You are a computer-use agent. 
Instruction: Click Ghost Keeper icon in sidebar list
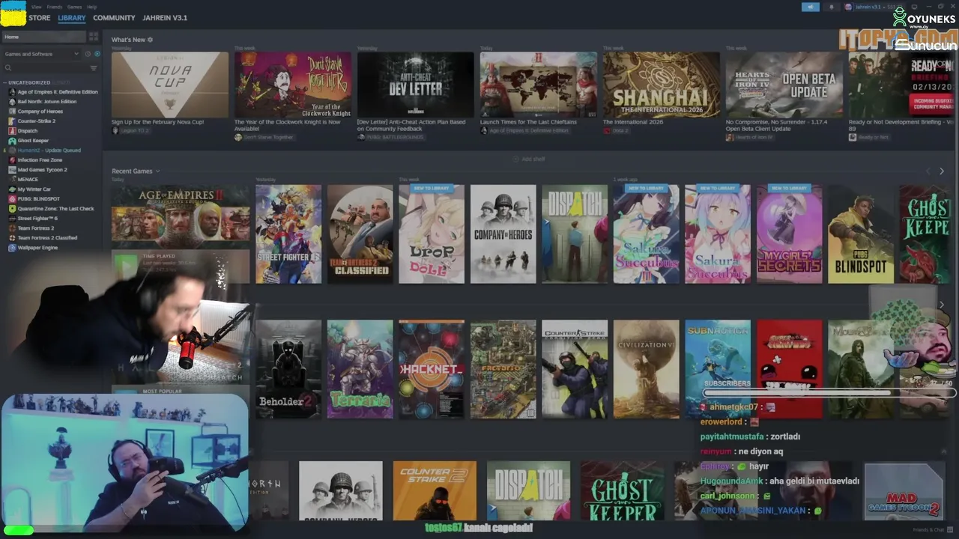tap(12, 141)
